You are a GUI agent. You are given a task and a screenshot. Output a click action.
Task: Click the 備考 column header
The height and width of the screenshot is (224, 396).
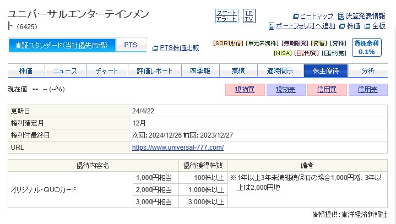pos(308,166)
